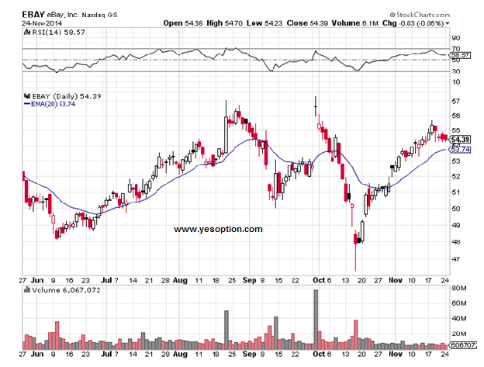Viewport: 484px width, 367px height.
Task: Click the 58.57 RSI value tag on right axis
Action: tap(461, 55)
